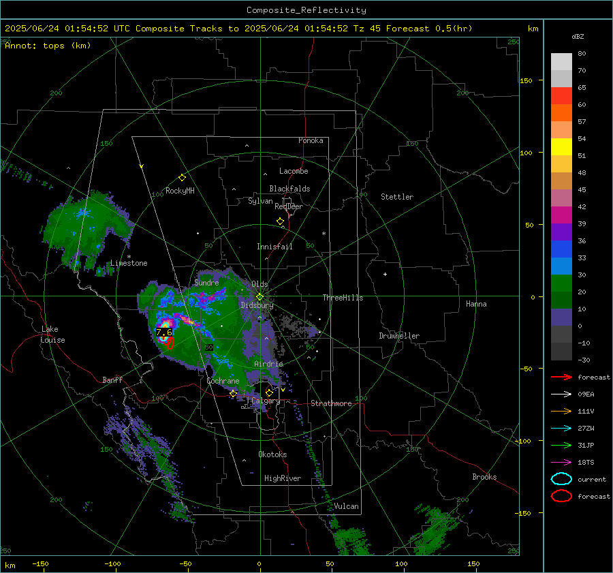Viewport: 613px width, 573px height.
Task: Click the Sylvan label
Action: click(260, 201)
